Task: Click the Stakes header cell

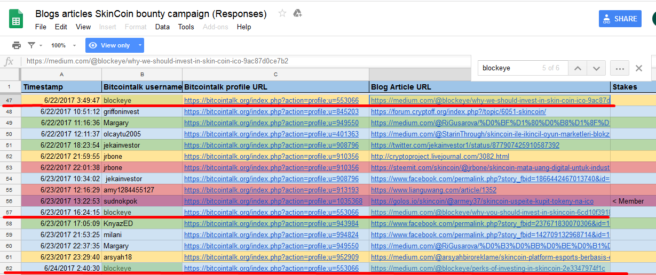Action: (x=633, y=87)
